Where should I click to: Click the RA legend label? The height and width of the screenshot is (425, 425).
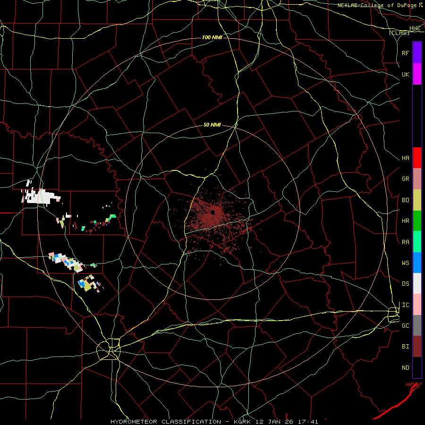(x=406, y=242)
